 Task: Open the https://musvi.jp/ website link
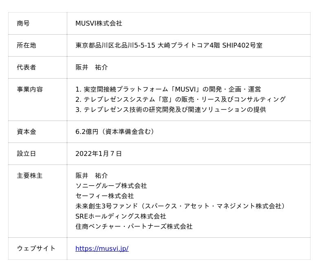[102, 248]
